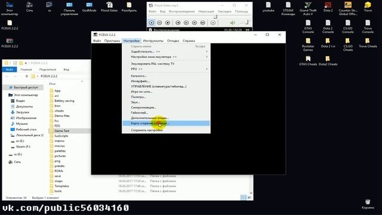
Task: Open the STEAM Команды desktop file
Action: tap(288, 8)
